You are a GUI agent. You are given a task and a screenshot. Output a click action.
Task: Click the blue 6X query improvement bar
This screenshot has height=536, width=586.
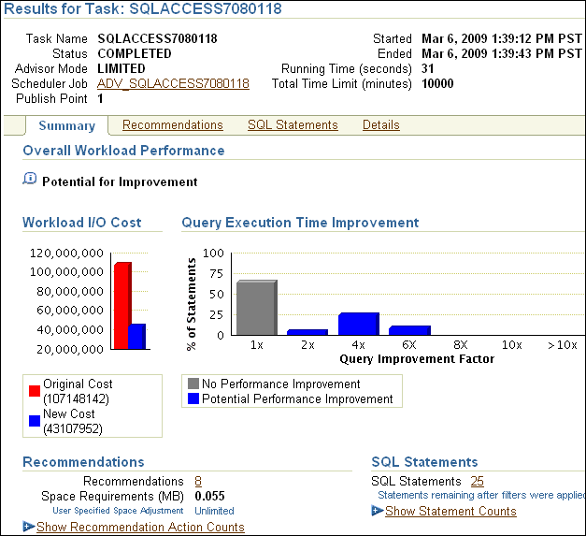(408, 330)
